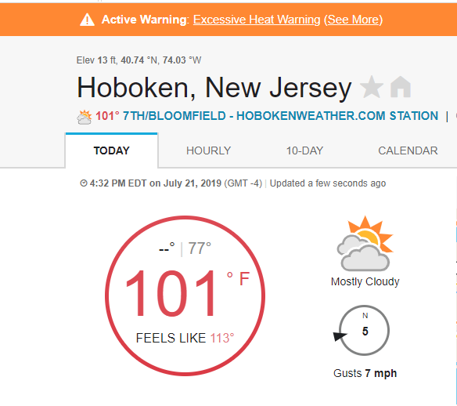This screenshot has height=406, width=457.
Task: Click the wind direction compass dial
Action: [x=364, y=331]
